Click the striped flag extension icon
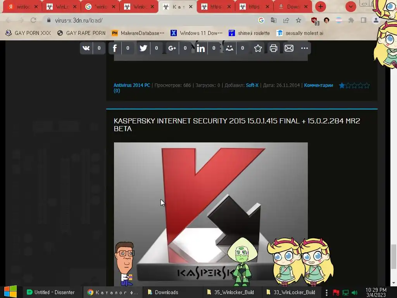 click(x=339, y=20)
